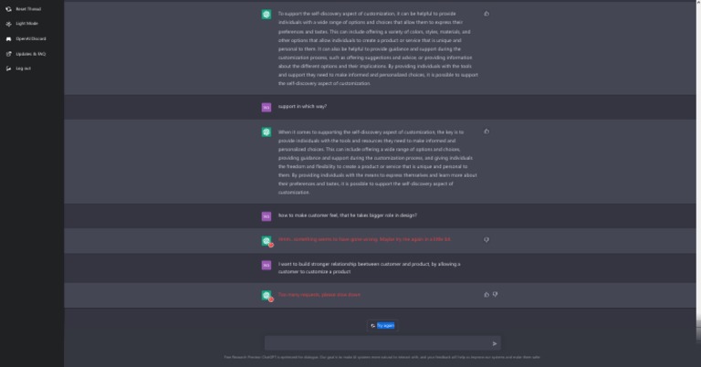Viewport: 701px width, 367px height.
Task: Thumbs down the 'something seems to have gone wrong' message
Action: coord(487,239)
